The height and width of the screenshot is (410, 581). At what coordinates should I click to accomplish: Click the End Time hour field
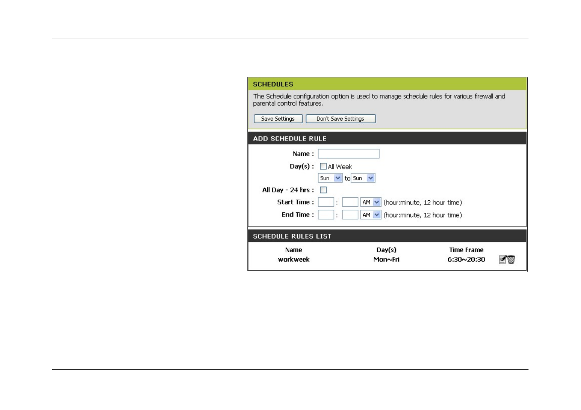(x=326, y=215)
